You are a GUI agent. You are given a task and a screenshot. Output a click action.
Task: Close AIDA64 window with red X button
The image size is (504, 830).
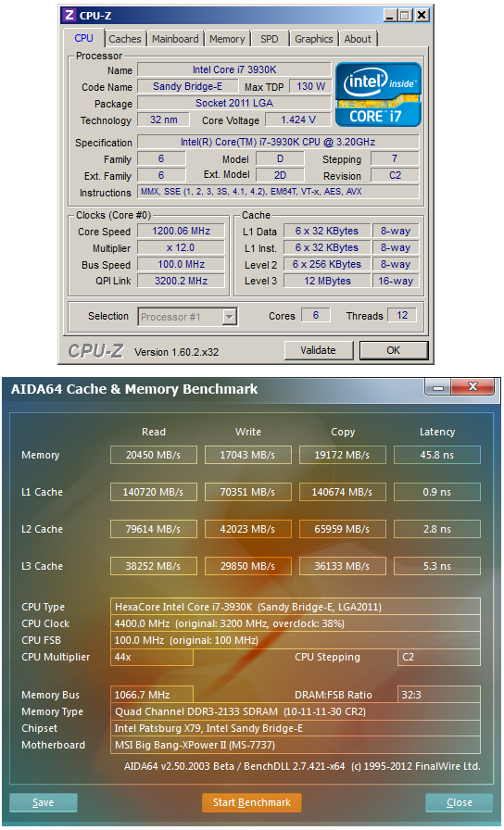(473, 387)
